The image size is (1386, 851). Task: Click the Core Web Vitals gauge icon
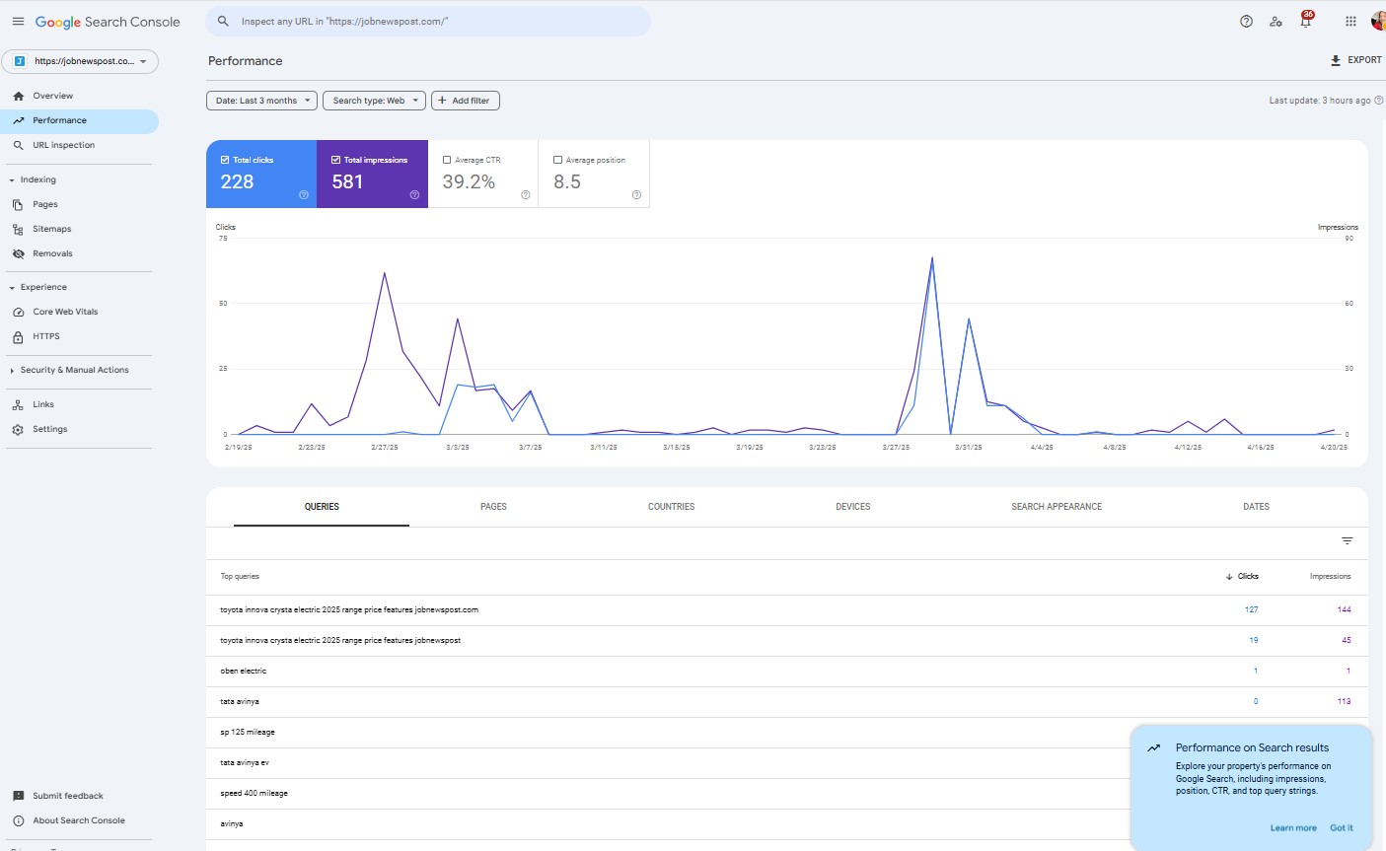point(18,312)
